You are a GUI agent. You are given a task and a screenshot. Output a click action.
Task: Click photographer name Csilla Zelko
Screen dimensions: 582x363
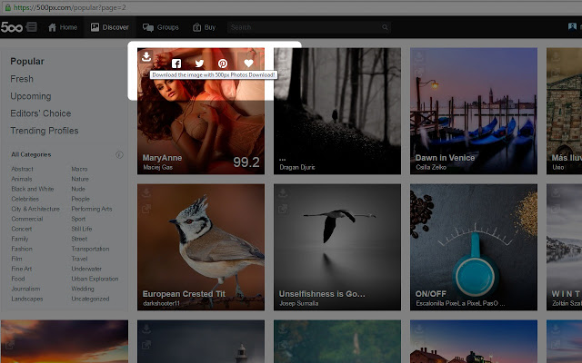point(431,167)
